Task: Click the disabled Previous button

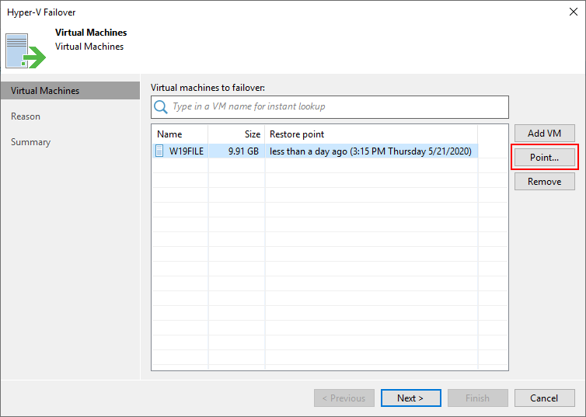Action: [x=344, y=398]
